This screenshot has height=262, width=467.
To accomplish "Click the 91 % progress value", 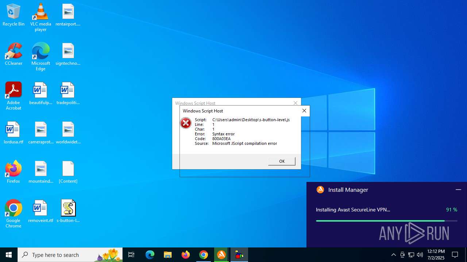I will (452, 210).
